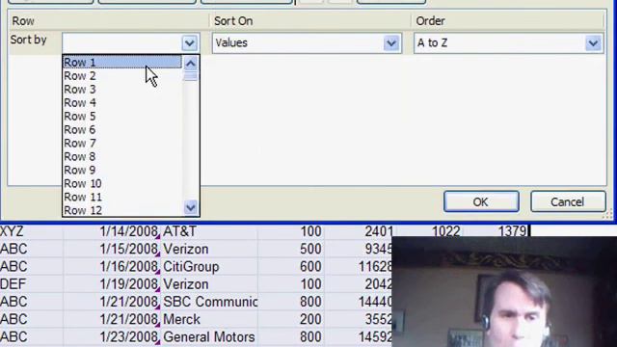Screen dimensions: 617x347
Task: Select Row 2 in the list
Action: pyautogui.click(x=122, y=76)
